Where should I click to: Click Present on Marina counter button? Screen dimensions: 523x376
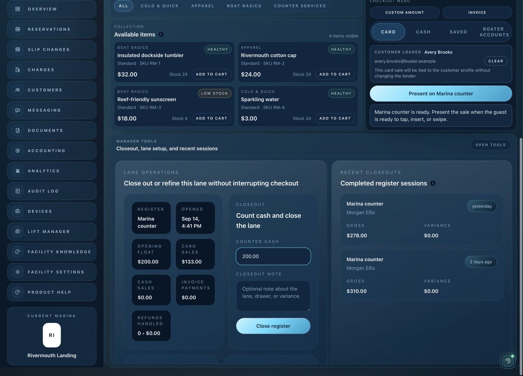coord(441,94)
